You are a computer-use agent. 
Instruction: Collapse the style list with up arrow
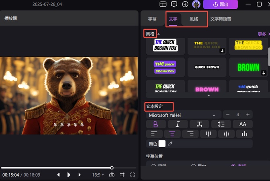pos(209,95)
